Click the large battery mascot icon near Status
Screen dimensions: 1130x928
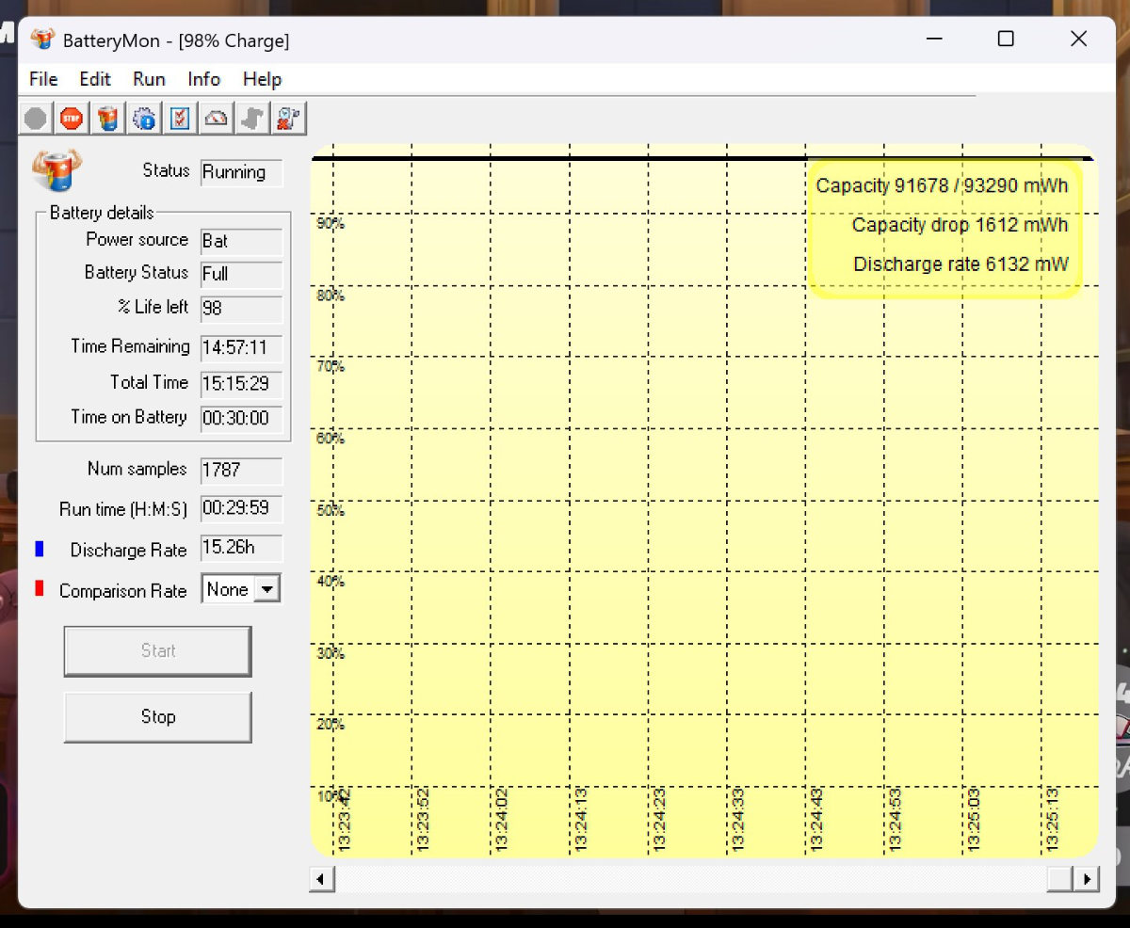coord(56,170)
